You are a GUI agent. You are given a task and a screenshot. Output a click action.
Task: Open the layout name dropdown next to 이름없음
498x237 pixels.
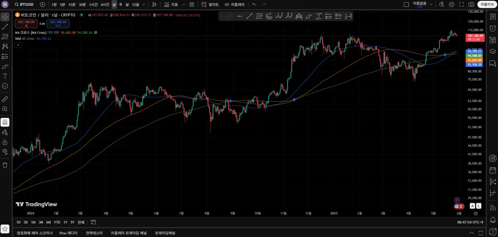(432, 5)
